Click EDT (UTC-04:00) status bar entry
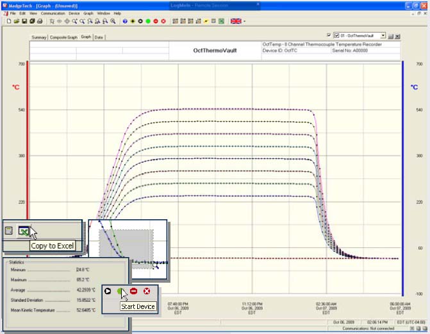Screen dimensions: 430x334 point(411,322)
